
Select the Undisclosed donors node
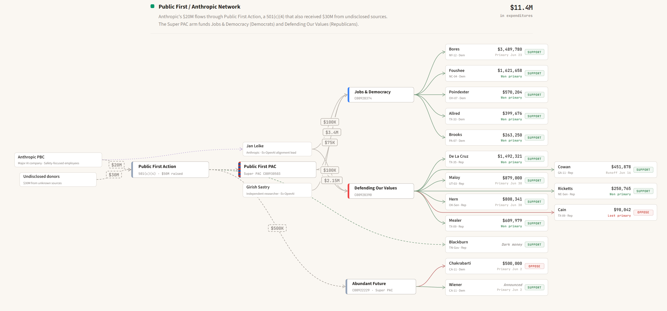[x=58, y=179]
